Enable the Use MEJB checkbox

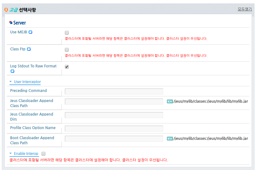pos(67,33)
